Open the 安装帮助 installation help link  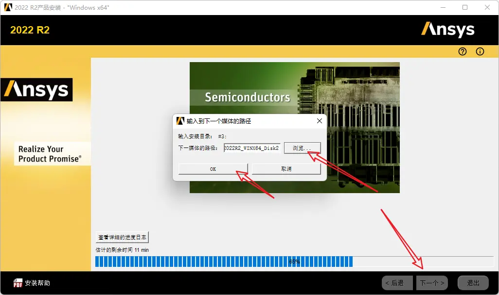37,283
